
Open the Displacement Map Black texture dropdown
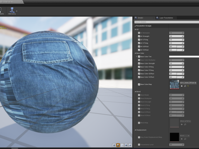pyautogui.click(x=184, y=136)
